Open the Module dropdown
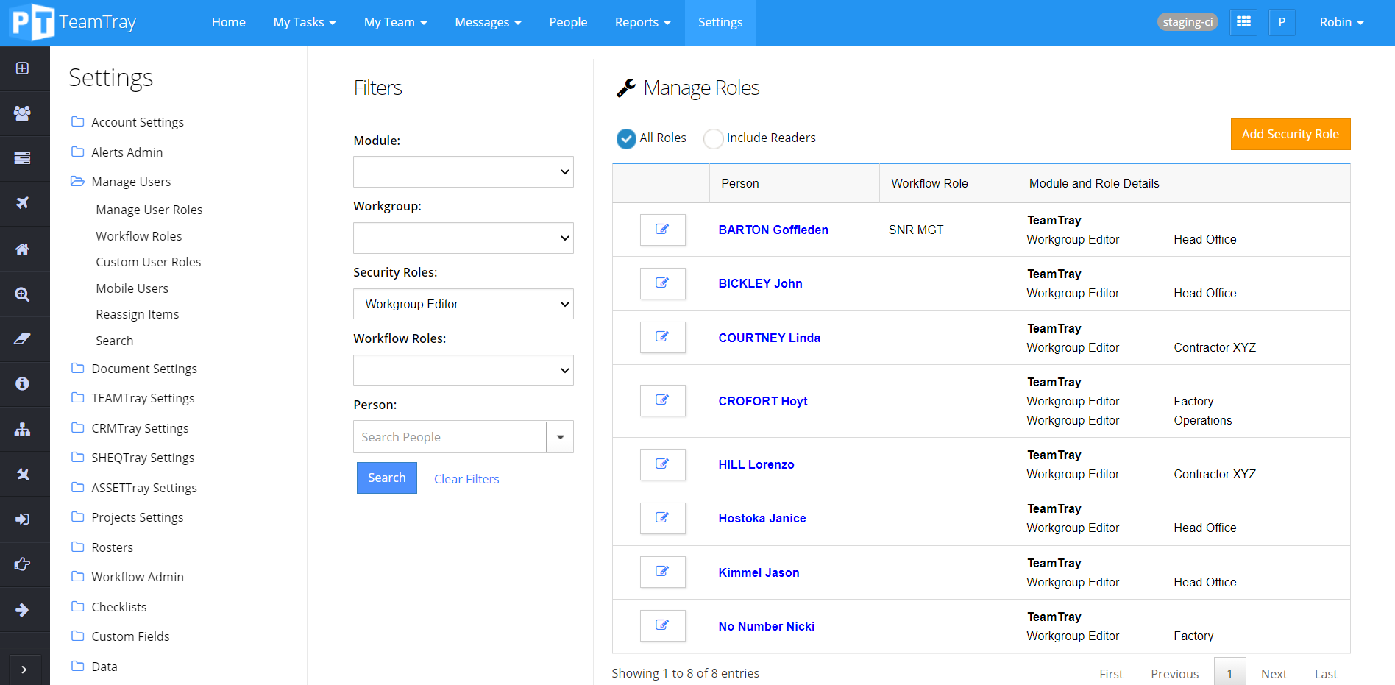This screenshot has height=685, width=1395. point(464,171)
